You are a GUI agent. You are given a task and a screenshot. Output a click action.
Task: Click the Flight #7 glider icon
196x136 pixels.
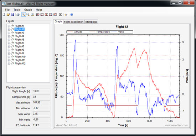[12, 46]
